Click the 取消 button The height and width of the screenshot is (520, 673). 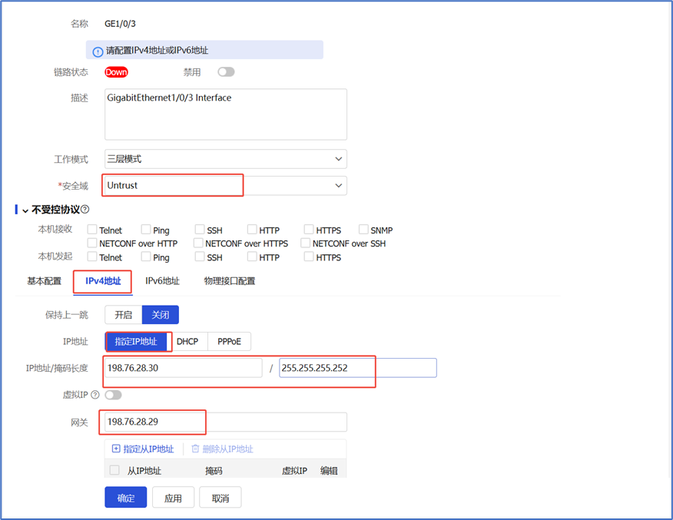click(x=220, y=498)
